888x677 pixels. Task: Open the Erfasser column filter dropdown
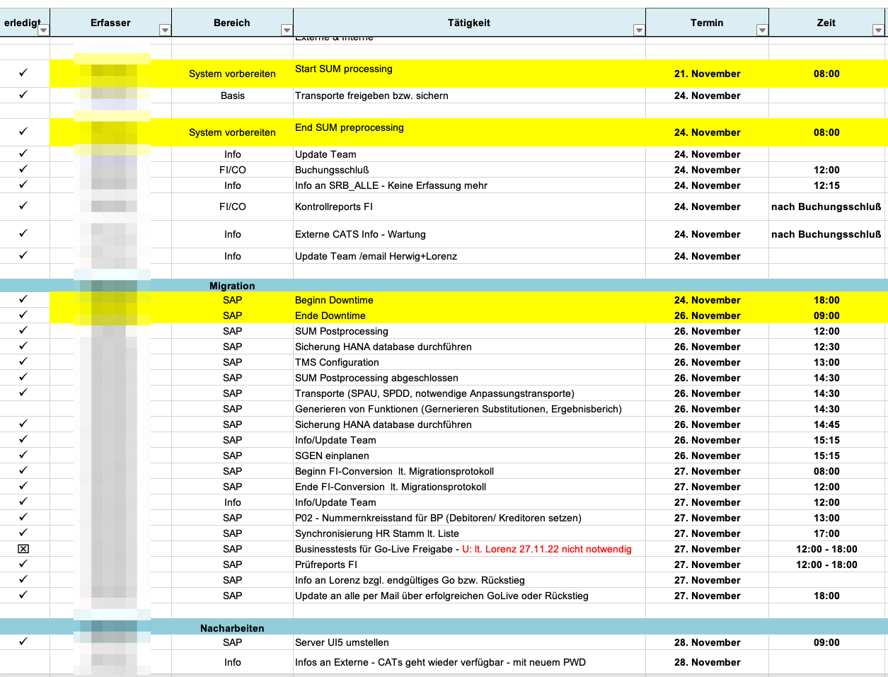(165, 30)
